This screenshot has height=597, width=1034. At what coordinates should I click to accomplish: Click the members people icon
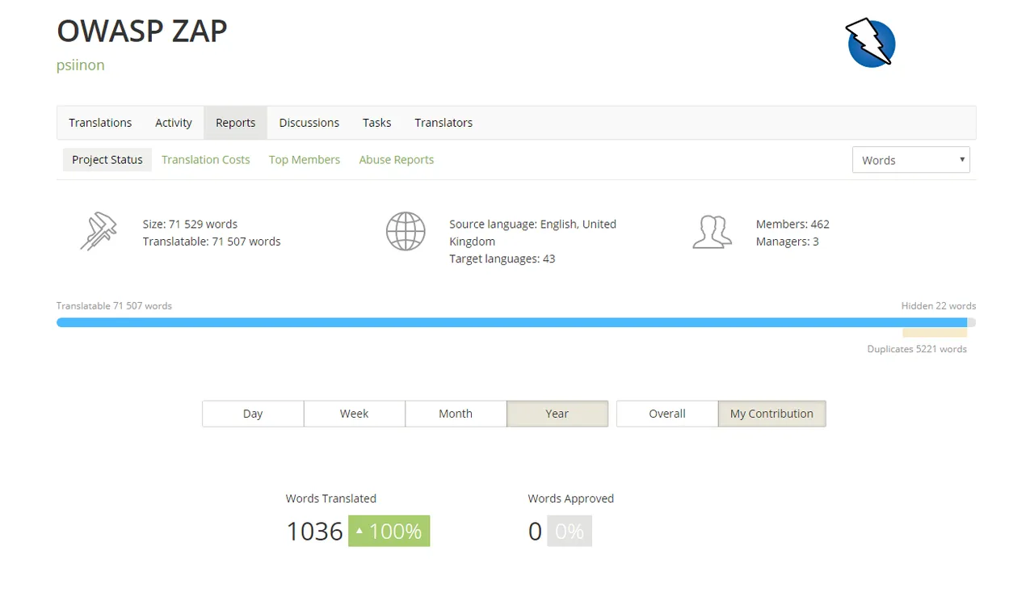click(x=712, y=232)
